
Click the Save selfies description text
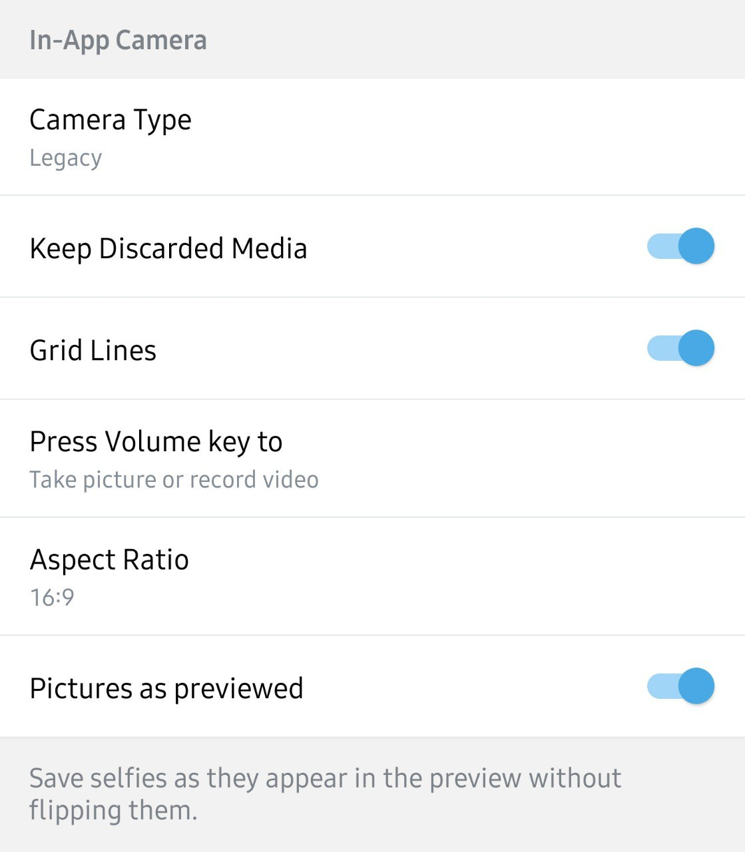click(325, 778)
